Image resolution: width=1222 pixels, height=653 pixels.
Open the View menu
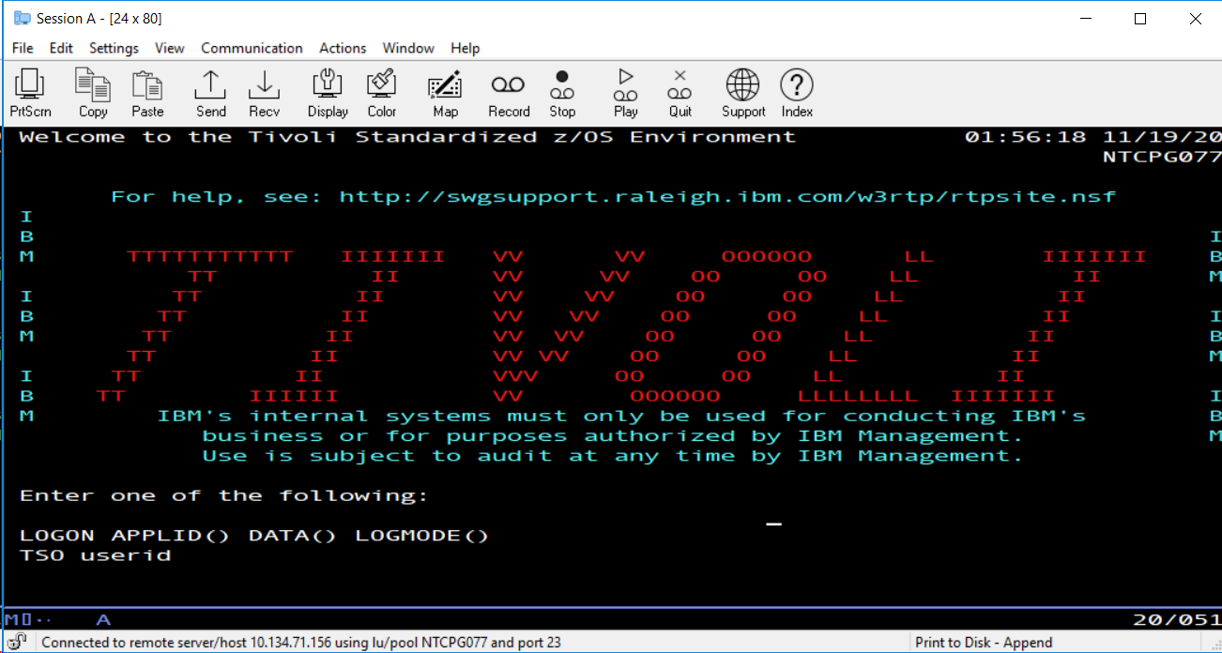coord(170,48)
